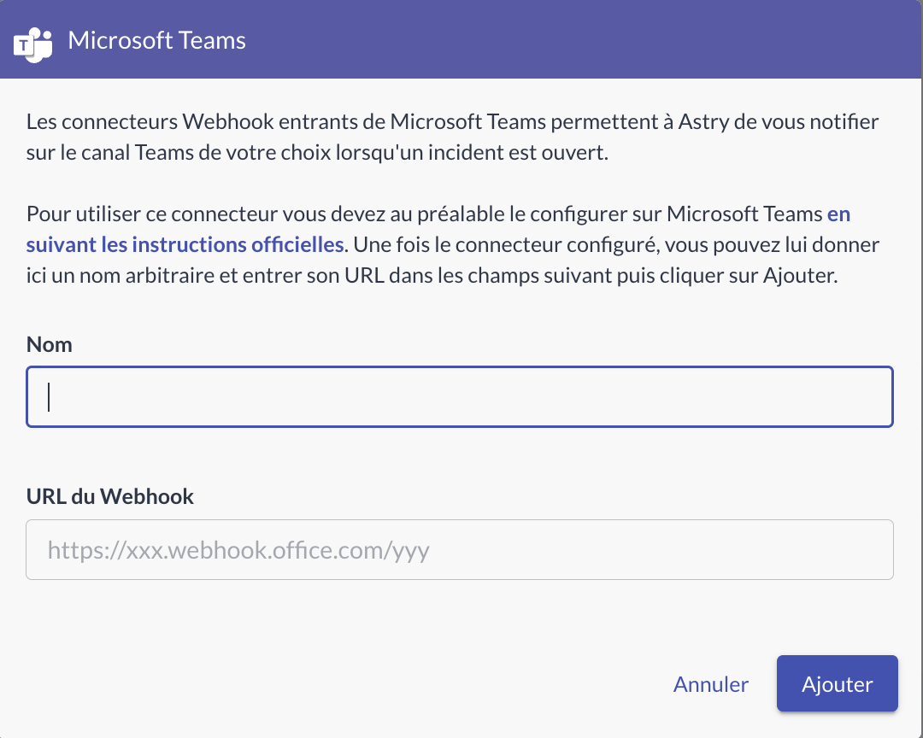Click "suivant les instructions officielles" link text
The height and width of the screenshot is (738, 923).
click(x=185, y=245)
